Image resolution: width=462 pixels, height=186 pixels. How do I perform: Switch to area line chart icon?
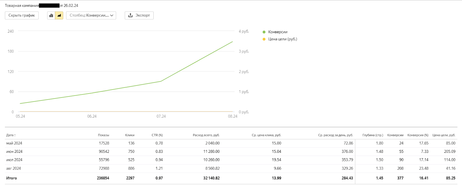(59, 16)
